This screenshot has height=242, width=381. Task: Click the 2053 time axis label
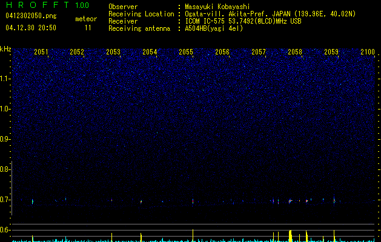(x=113, y=51)
